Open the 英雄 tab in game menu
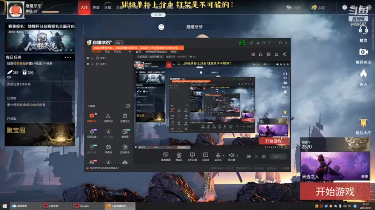This screenshot has width=375, height=210. click(x=96, y=7)
